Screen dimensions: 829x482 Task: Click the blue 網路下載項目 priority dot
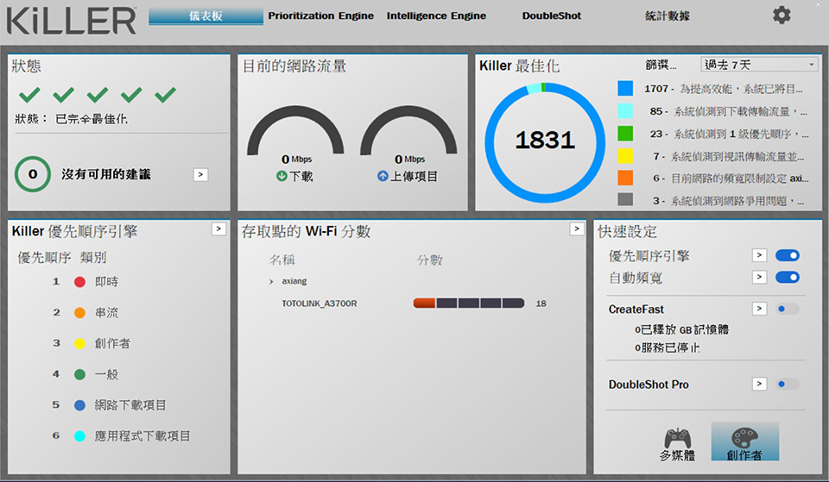pyautogui.click(x=79, y=405)
